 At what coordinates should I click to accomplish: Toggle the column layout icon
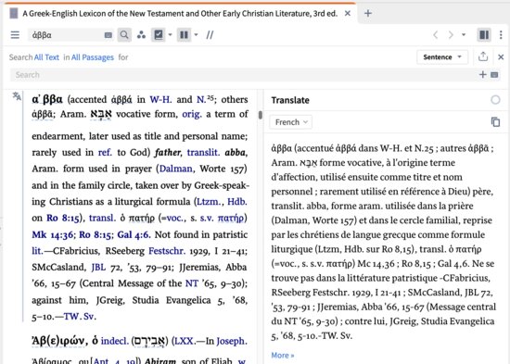185,35
